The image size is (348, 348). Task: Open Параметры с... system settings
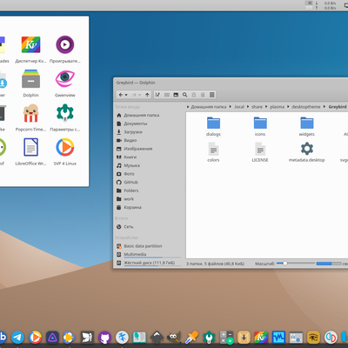[x=65, y=117]
